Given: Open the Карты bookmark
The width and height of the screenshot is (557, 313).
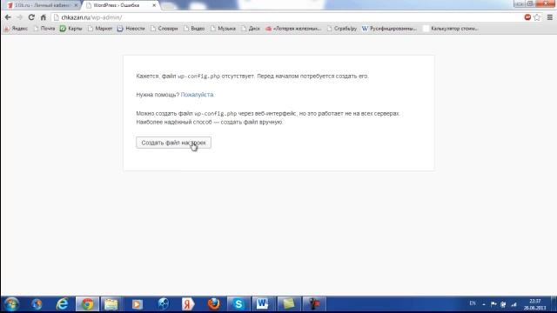Looking at the screenshot, I should coord(71,29).
